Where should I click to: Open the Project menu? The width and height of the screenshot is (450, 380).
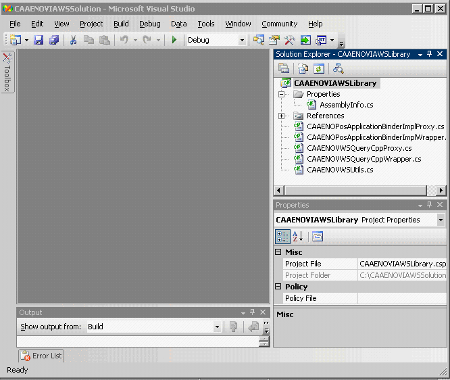pyautogui.click(x=91, y=24)
